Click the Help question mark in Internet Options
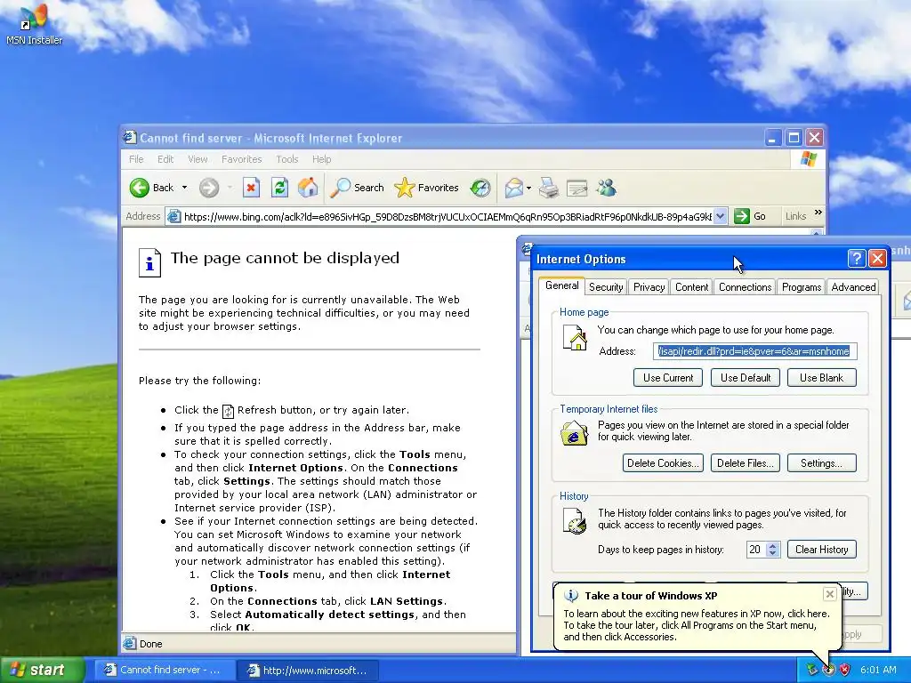This screenshot has width=911, height=683. click(x=857, y=259)
